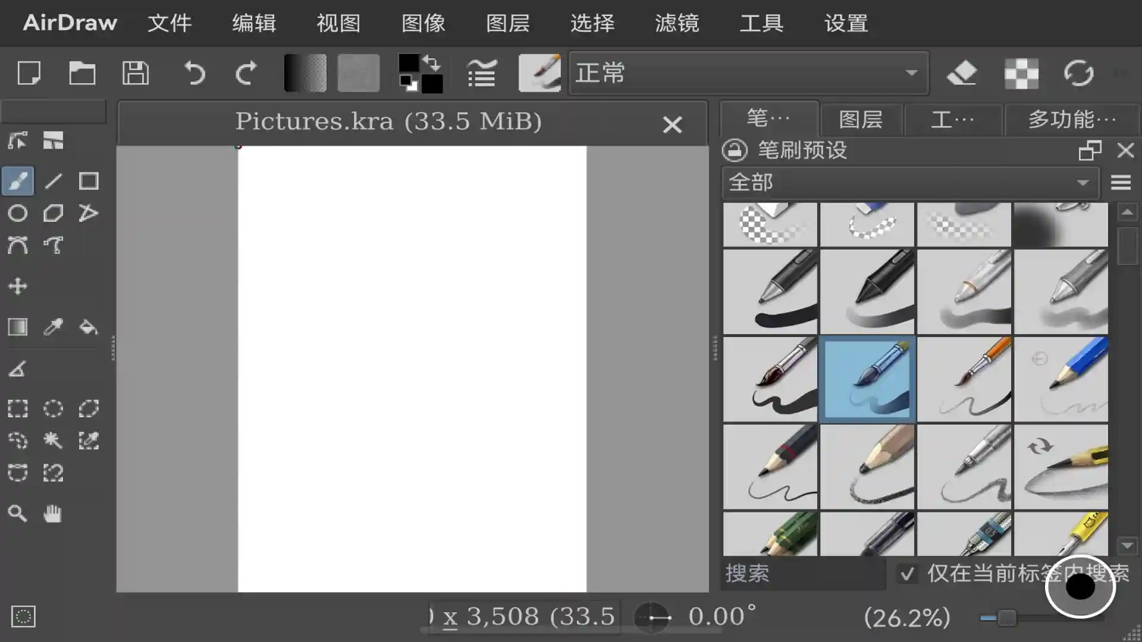Select the freehand brush tool
This screenshot has width=1142, height=642.
18,181
